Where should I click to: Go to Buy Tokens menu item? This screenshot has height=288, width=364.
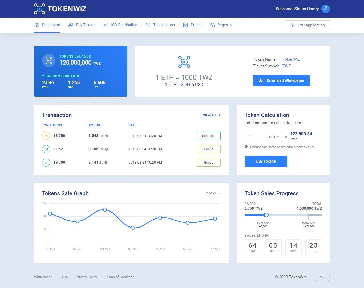[x=82, y=25]
